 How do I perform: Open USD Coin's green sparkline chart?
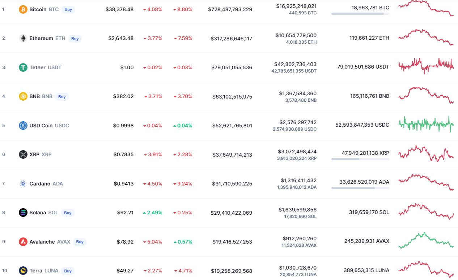pyautogui.click(x=426, y=124)
